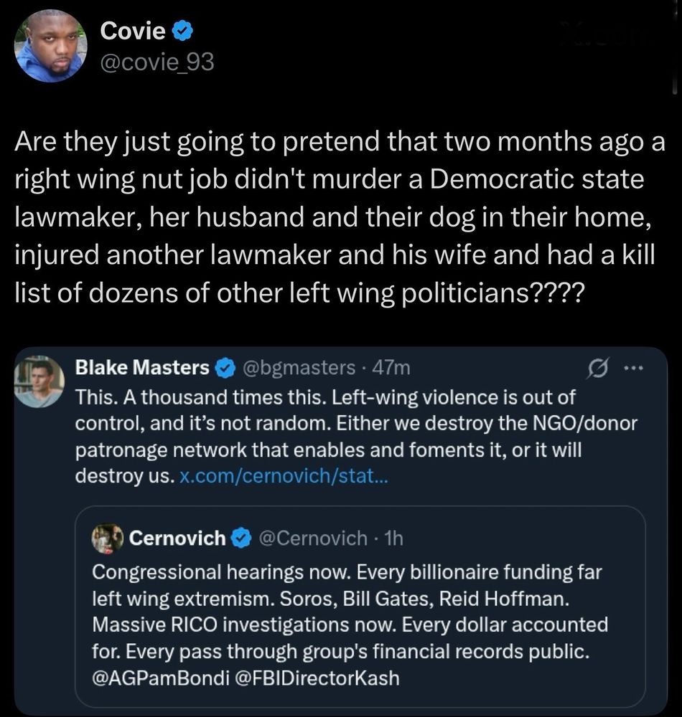Click the Covie display name
This screenshot has width=682, height=717.
[x=133, y=31]
